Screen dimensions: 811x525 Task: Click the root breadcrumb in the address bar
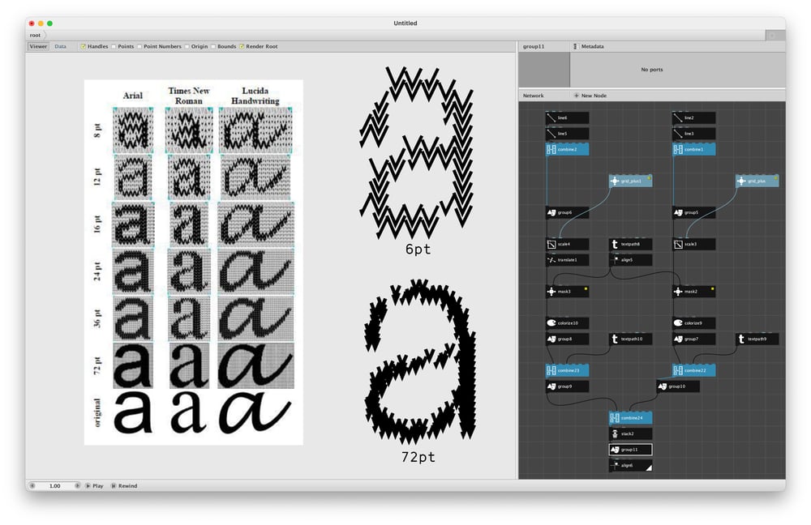pyautogui.click(x=35, y=35)
